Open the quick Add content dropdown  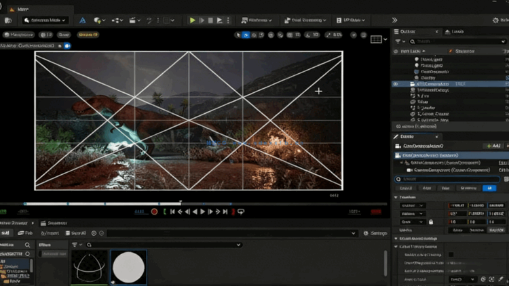click(x=99, y=20)
